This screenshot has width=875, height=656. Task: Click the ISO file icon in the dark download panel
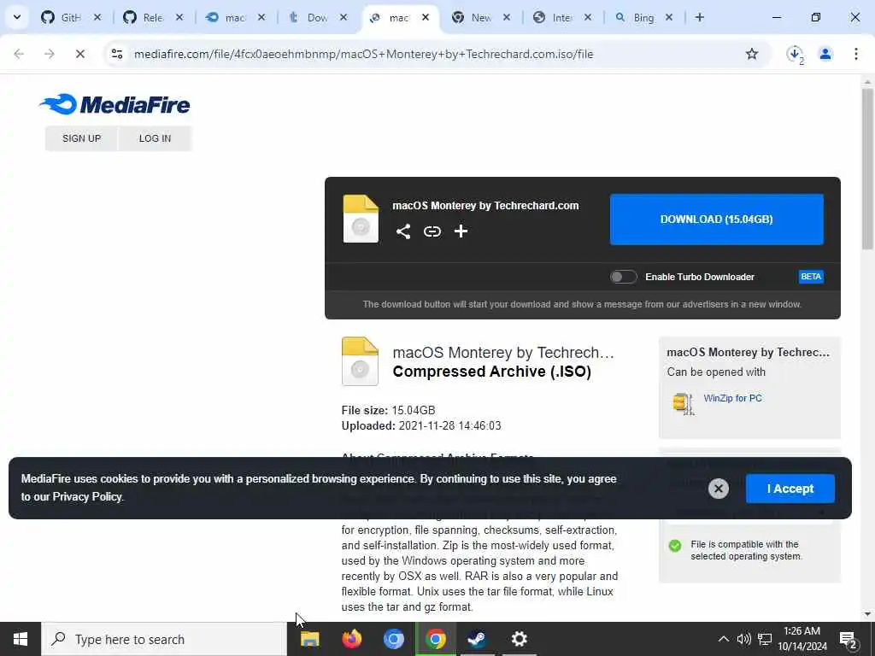(361, 219)
